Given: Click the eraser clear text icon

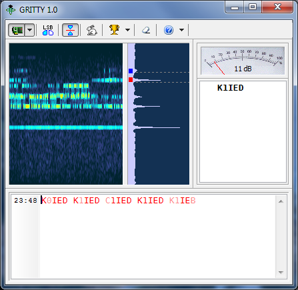Looking at the screenshot, I should (x=146, y=30).
